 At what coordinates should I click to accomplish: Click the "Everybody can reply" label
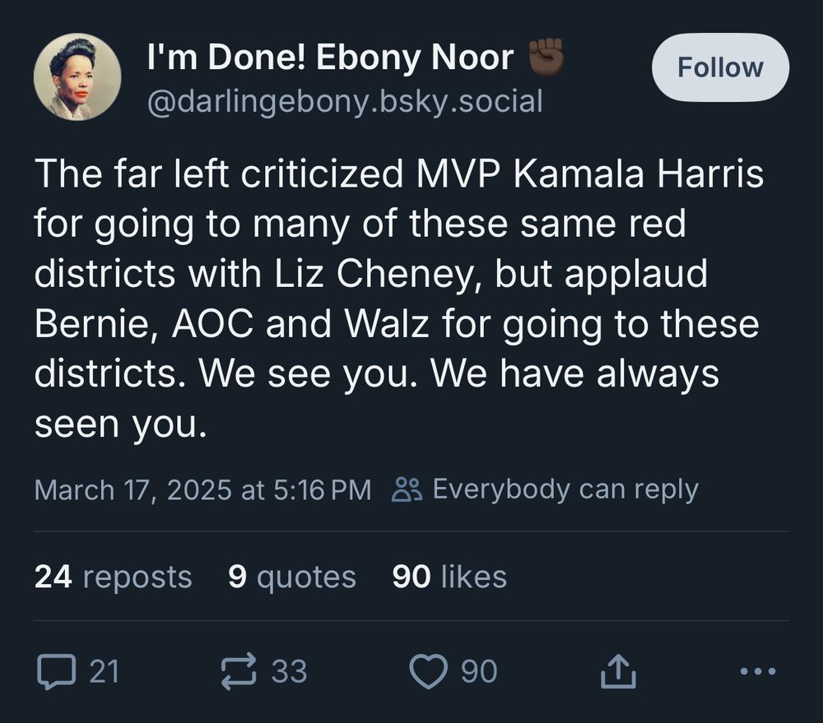[565, 489]
